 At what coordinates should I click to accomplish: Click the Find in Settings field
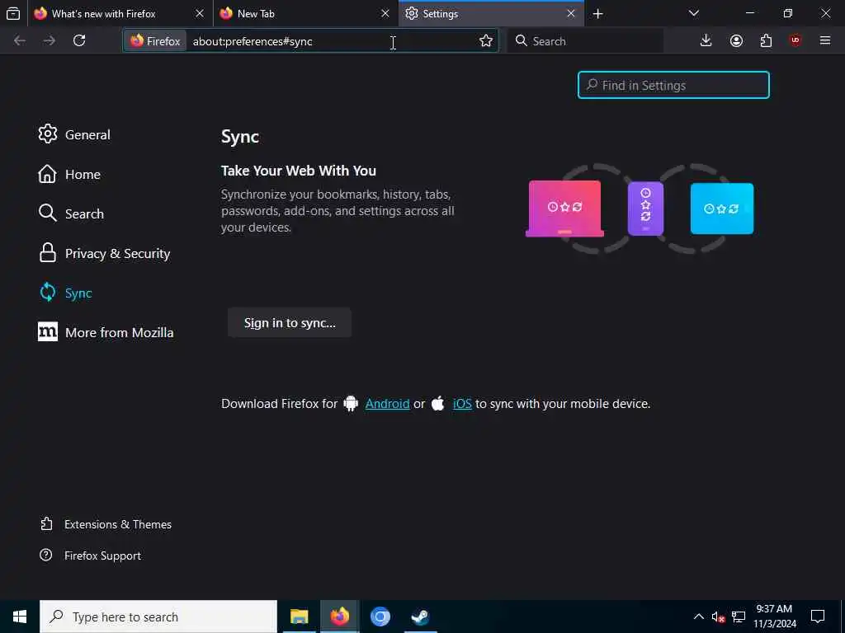pyautogui.click(x=673, y=85)
